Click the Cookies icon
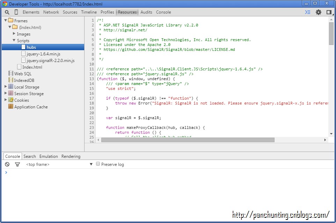Image resolution: width=336 pixels, height=223 pixels. [x=11, y=100]
